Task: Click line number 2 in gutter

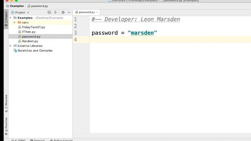Action: (75, 26)
